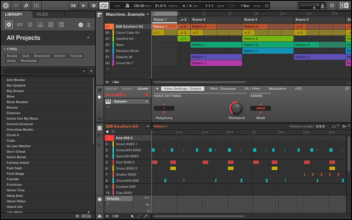Toggle the Loop button in the transport
352x220 pixels.
tap(104, 6)
